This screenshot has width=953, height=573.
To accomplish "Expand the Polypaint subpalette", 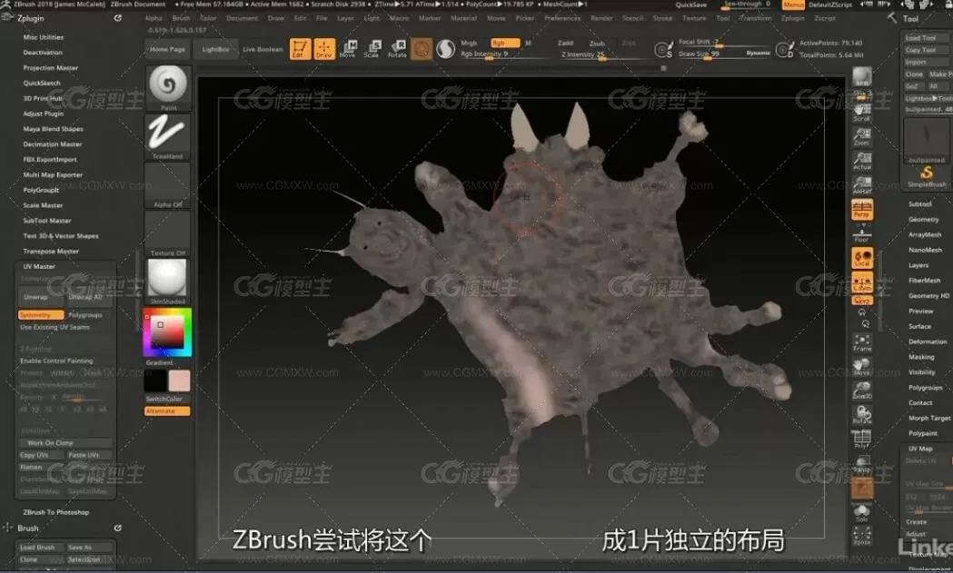I will tap(923, 433).
